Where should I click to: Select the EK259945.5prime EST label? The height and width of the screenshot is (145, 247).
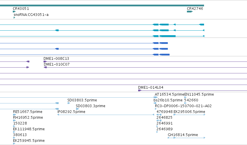click(29, 141)
